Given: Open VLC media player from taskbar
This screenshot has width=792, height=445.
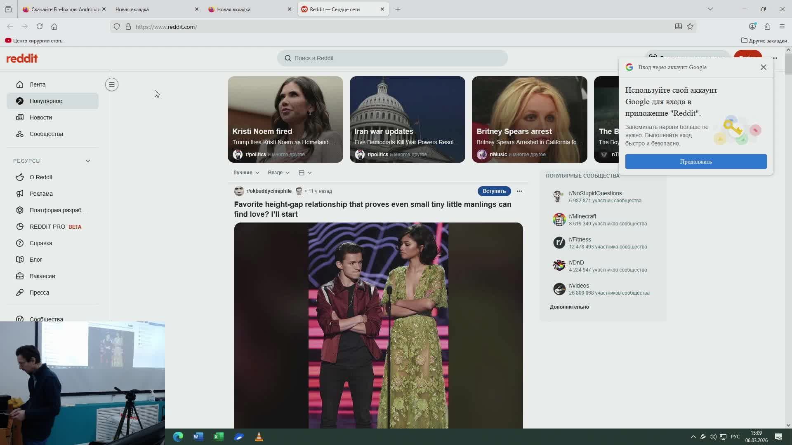Looking at the screenshot, I should click(259, 437).
